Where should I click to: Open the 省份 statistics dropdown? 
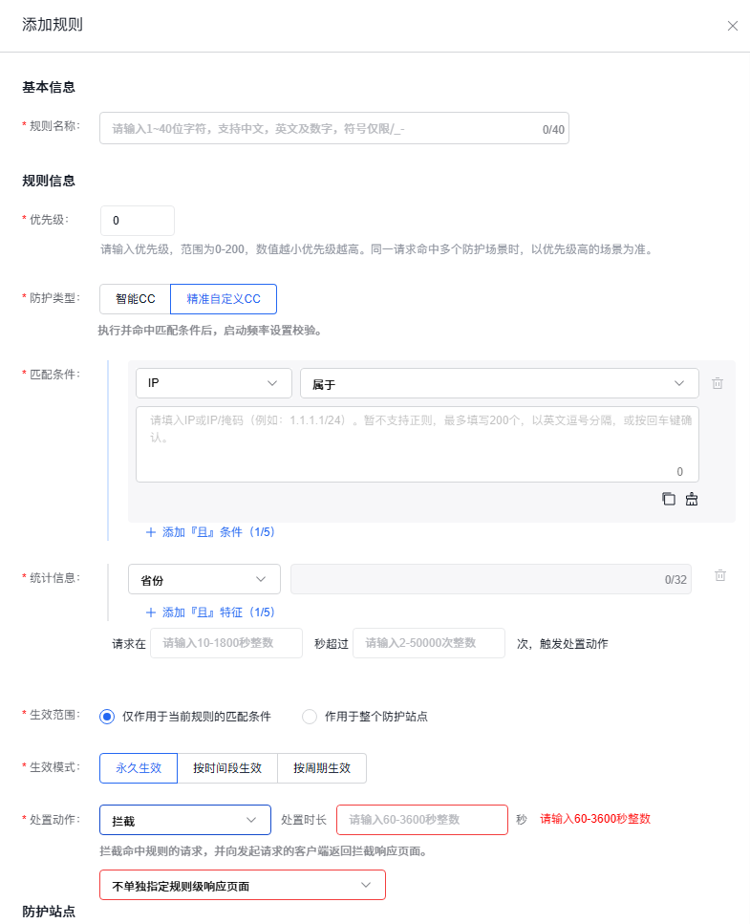click(204, 580)
